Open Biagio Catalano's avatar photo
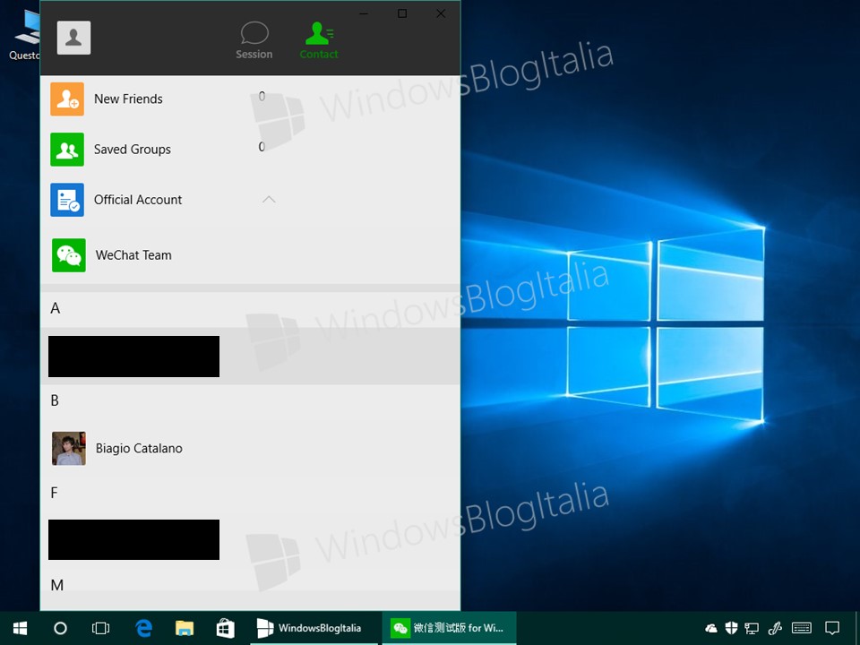The width and height of the screenshot is (860, 645). pos(69,448)
